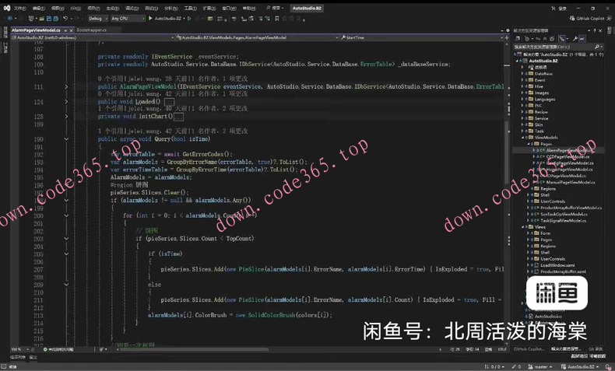The width and height of the screenshot is (615, 371).
Task: Select LoadWindow.xaml in Solution Explorer
Action: [557, 265]
